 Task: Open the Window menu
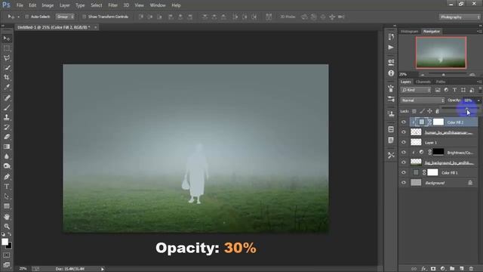click(x=158, y=5)
